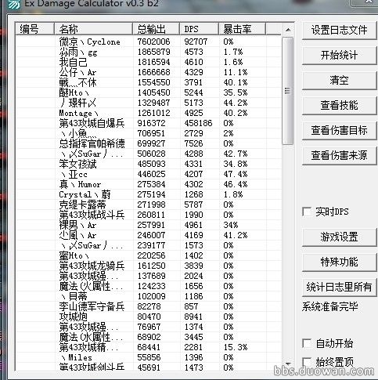Click crit rate value 47.4%
This screenshot has height=380, width=378.
coord(236,174)
